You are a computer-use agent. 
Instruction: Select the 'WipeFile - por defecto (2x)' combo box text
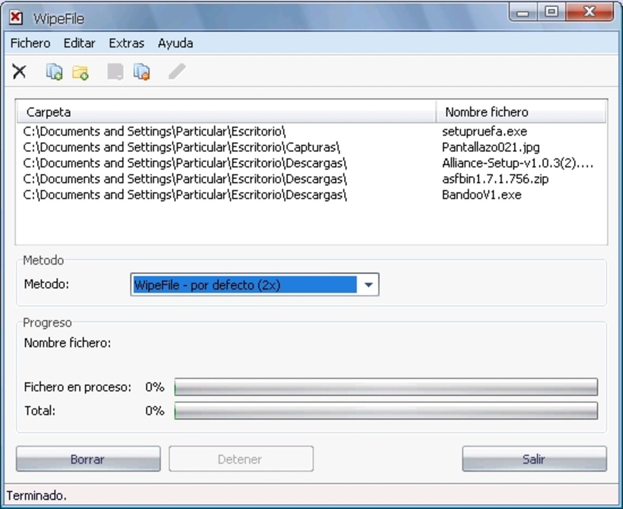tap(245, 285)
